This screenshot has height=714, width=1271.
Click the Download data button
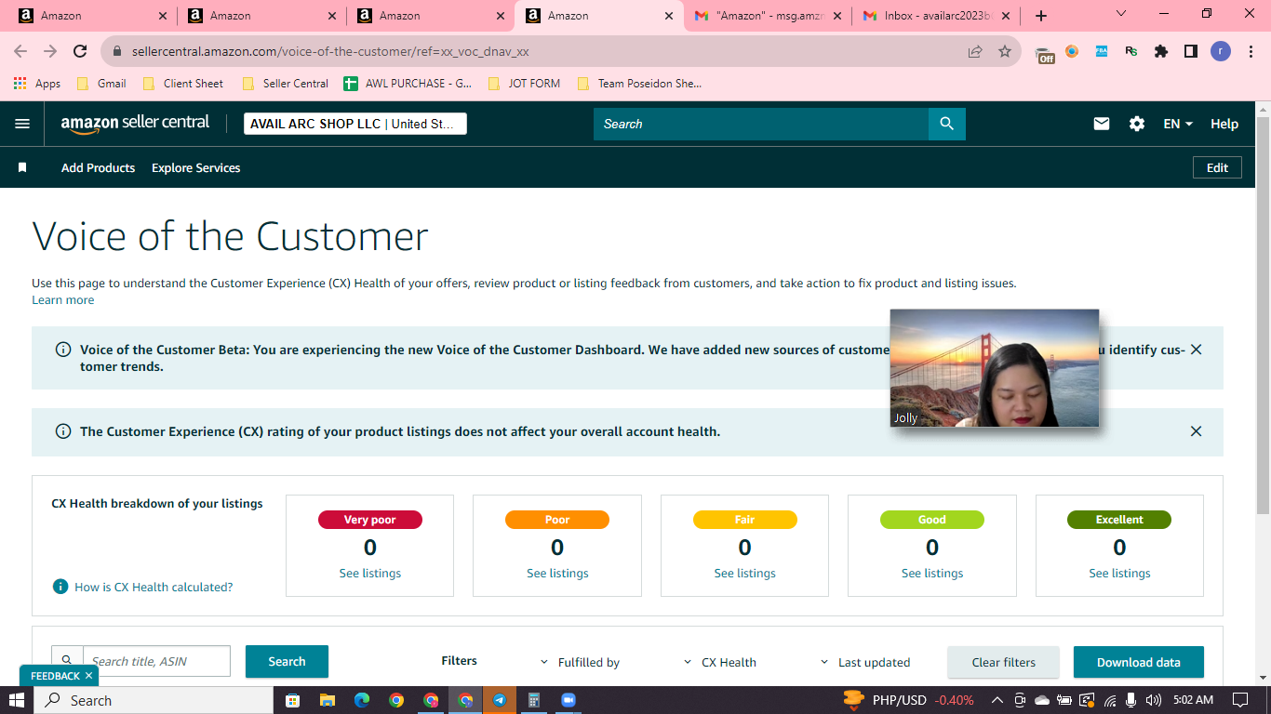click(1138, 662)
